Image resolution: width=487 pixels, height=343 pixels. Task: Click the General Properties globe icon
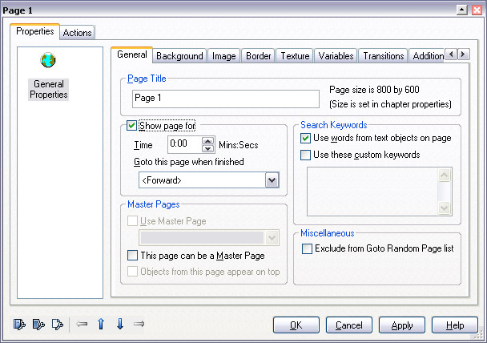(x=48, y=60)
